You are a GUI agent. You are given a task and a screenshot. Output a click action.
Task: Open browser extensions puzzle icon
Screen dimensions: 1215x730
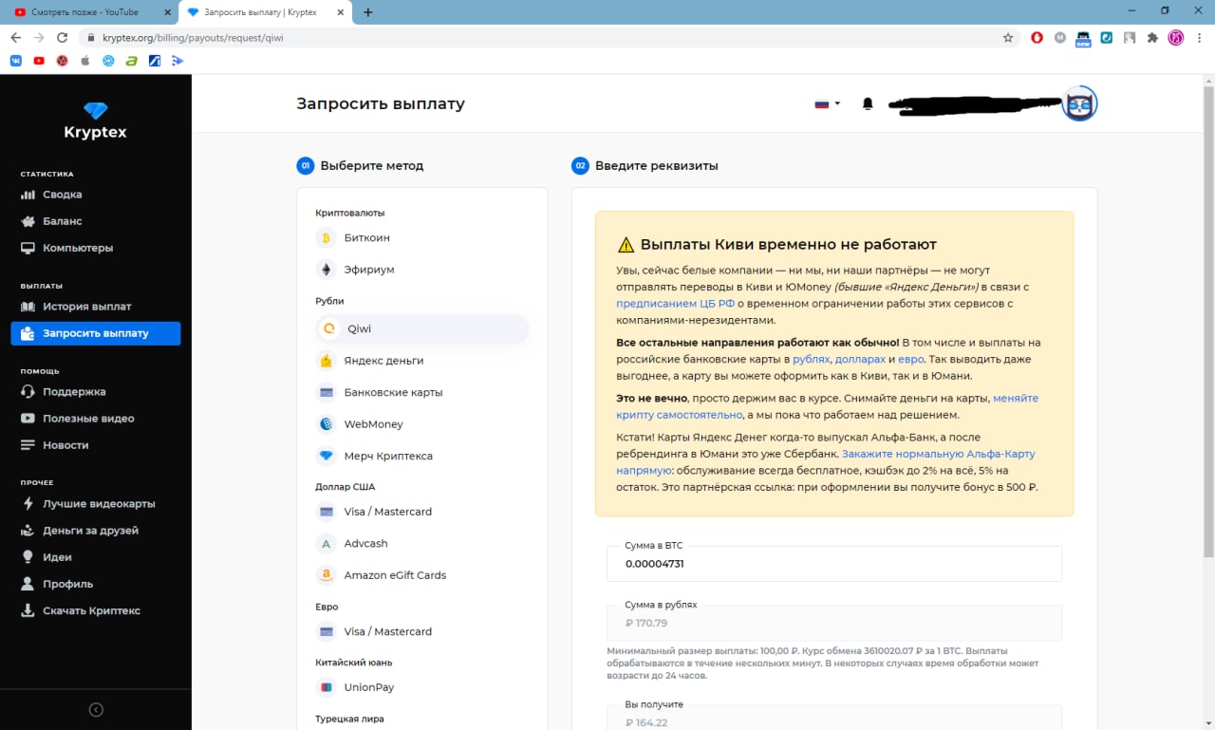pos(1152,38)
